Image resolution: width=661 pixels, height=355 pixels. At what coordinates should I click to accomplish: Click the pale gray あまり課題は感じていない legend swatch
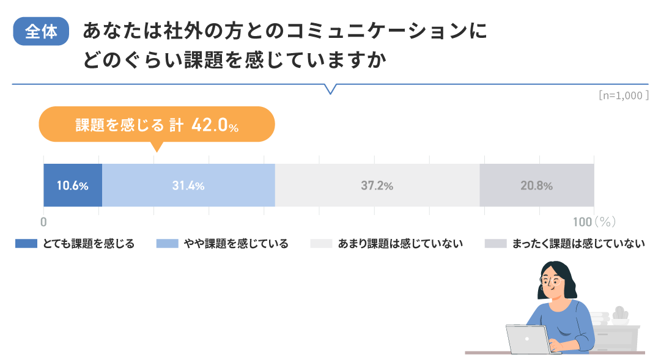[x=321, y=244]
